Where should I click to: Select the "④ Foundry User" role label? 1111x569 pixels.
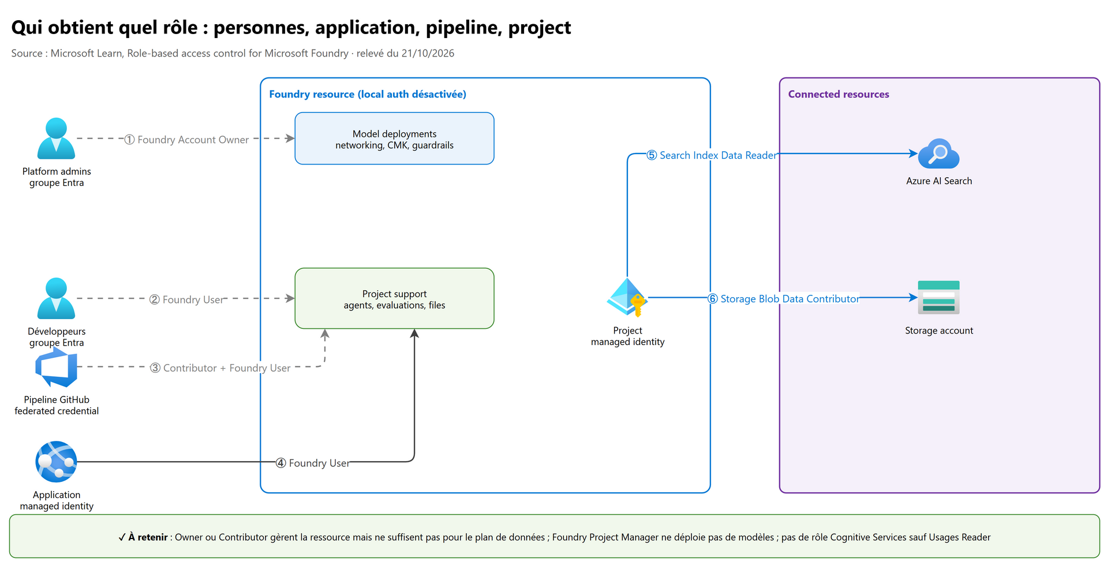click(313, 463)
